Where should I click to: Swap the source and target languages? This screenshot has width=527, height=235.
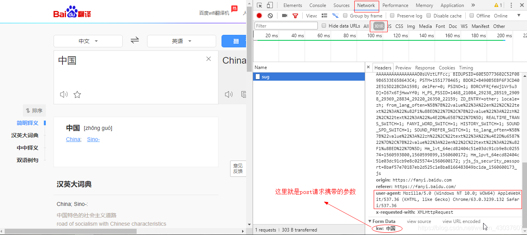coord(135,40)
